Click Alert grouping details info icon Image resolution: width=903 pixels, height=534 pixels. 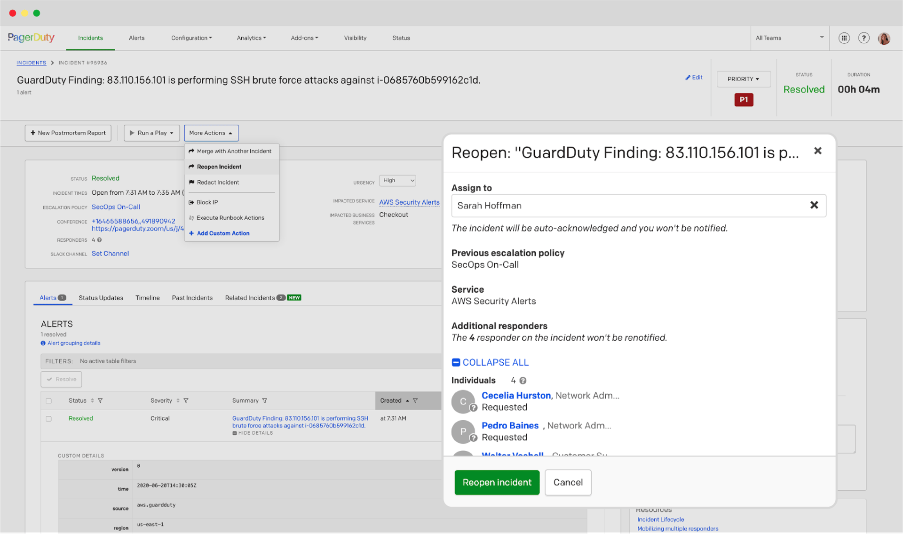click(x=43, y=343)
